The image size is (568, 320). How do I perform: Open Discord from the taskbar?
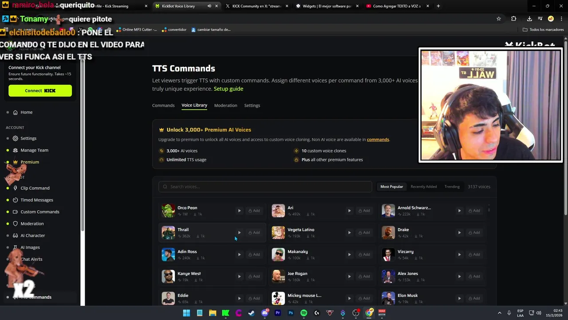pos(265,313)
